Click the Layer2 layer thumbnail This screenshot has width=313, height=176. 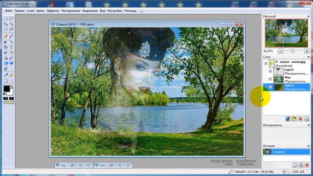pos(278,71)
